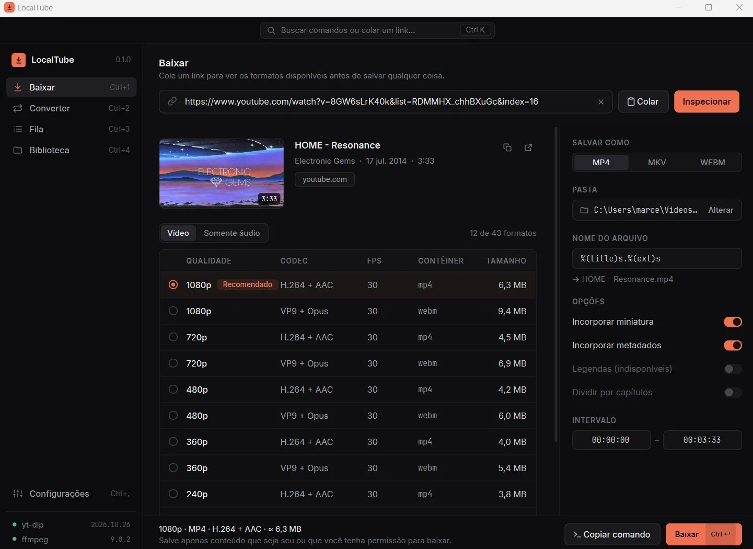The width and height of the screenshot is (753, 549).
Task: Select 240p H.264 + AAC format
Action: point(347,494)
